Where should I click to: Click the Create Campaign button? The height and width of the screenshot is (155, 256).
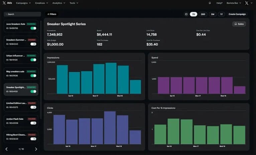[237, 14]
